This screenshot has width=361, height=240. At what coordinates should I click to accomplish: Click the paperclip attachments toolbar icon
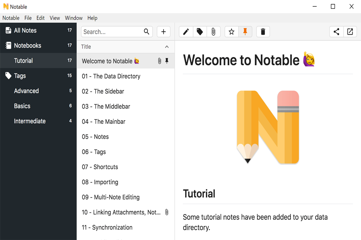[x=213, y=32]
